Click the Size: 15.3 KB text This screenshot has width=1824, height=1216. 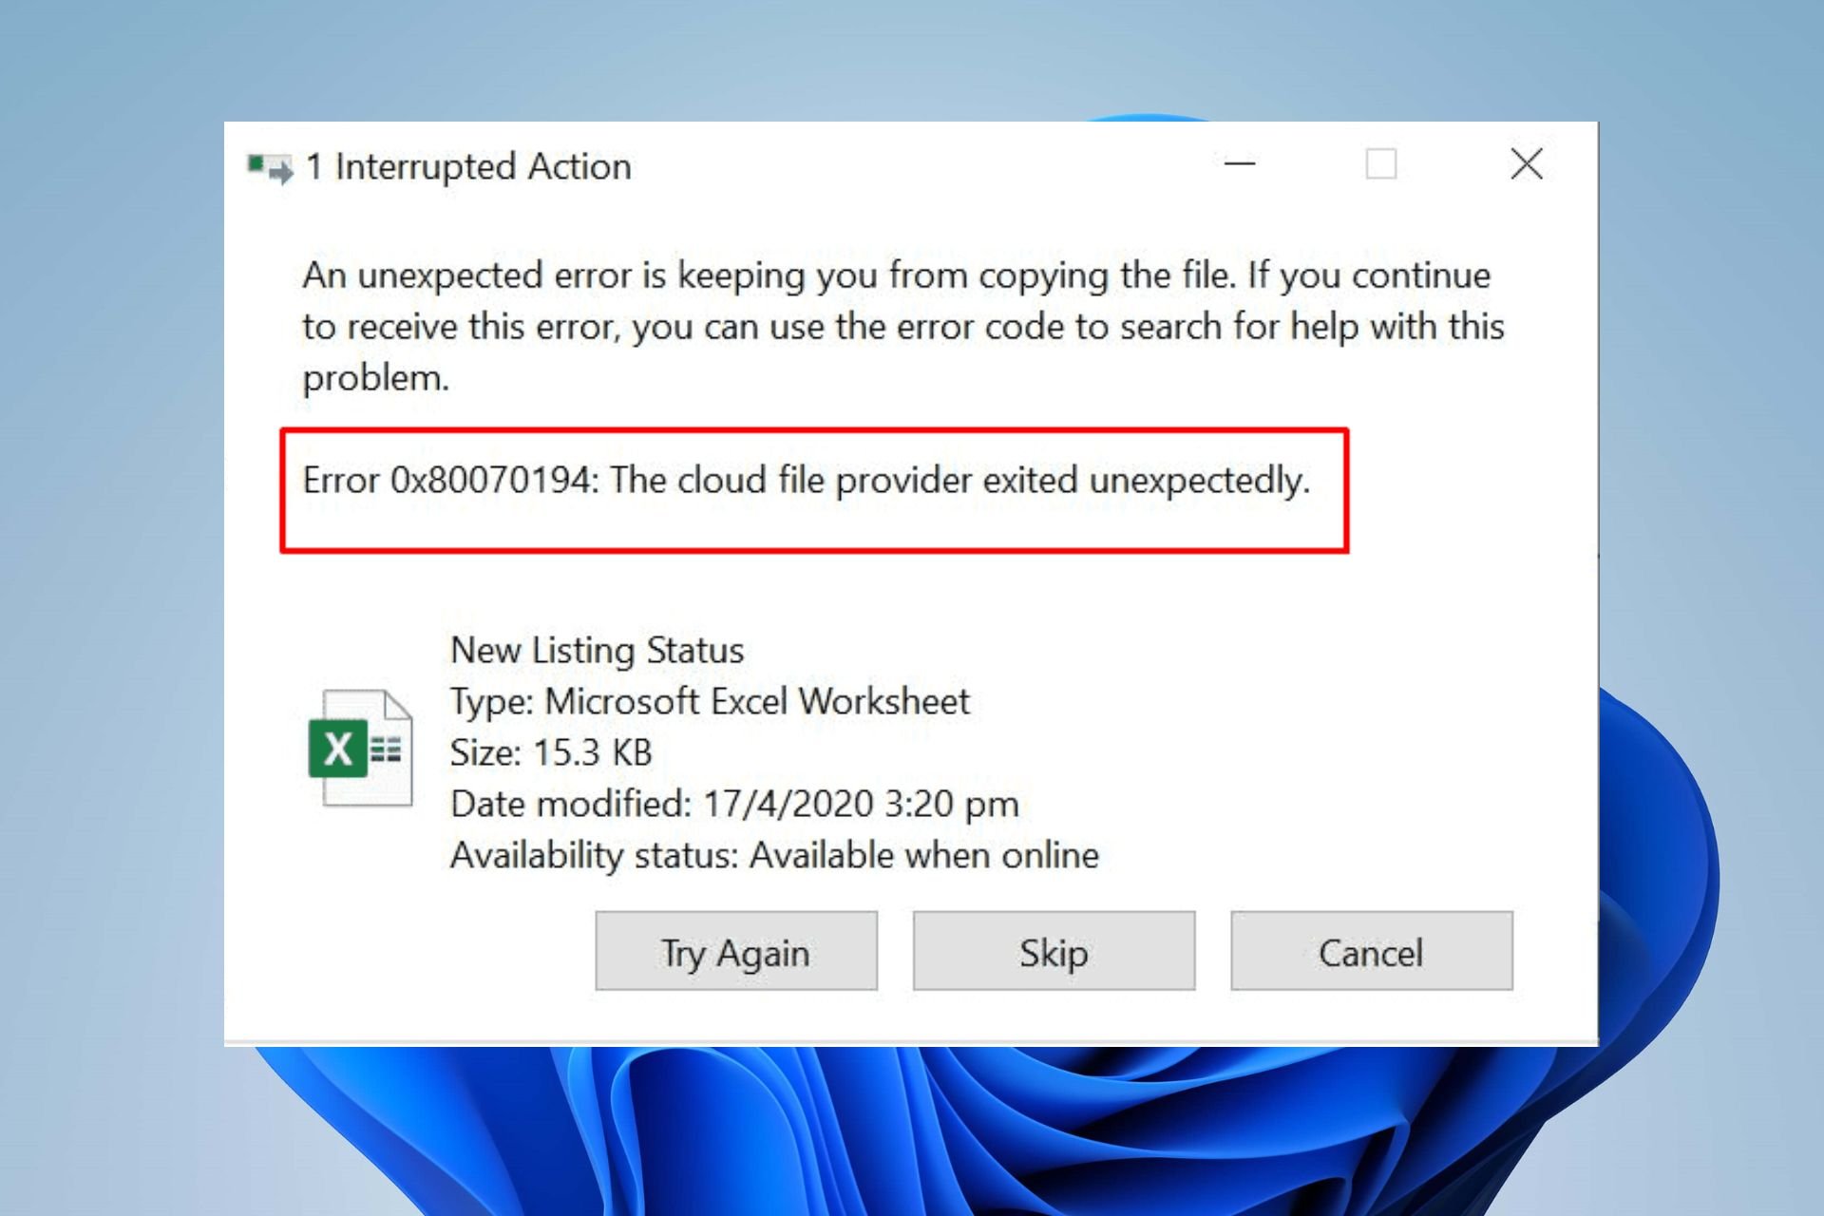click(x=551, y=752)
